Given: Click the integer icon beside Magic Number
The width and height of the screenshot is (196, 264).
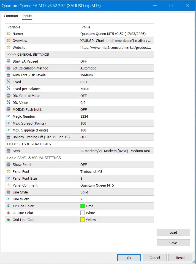Looking at the screenshot, I should point(9,116).
